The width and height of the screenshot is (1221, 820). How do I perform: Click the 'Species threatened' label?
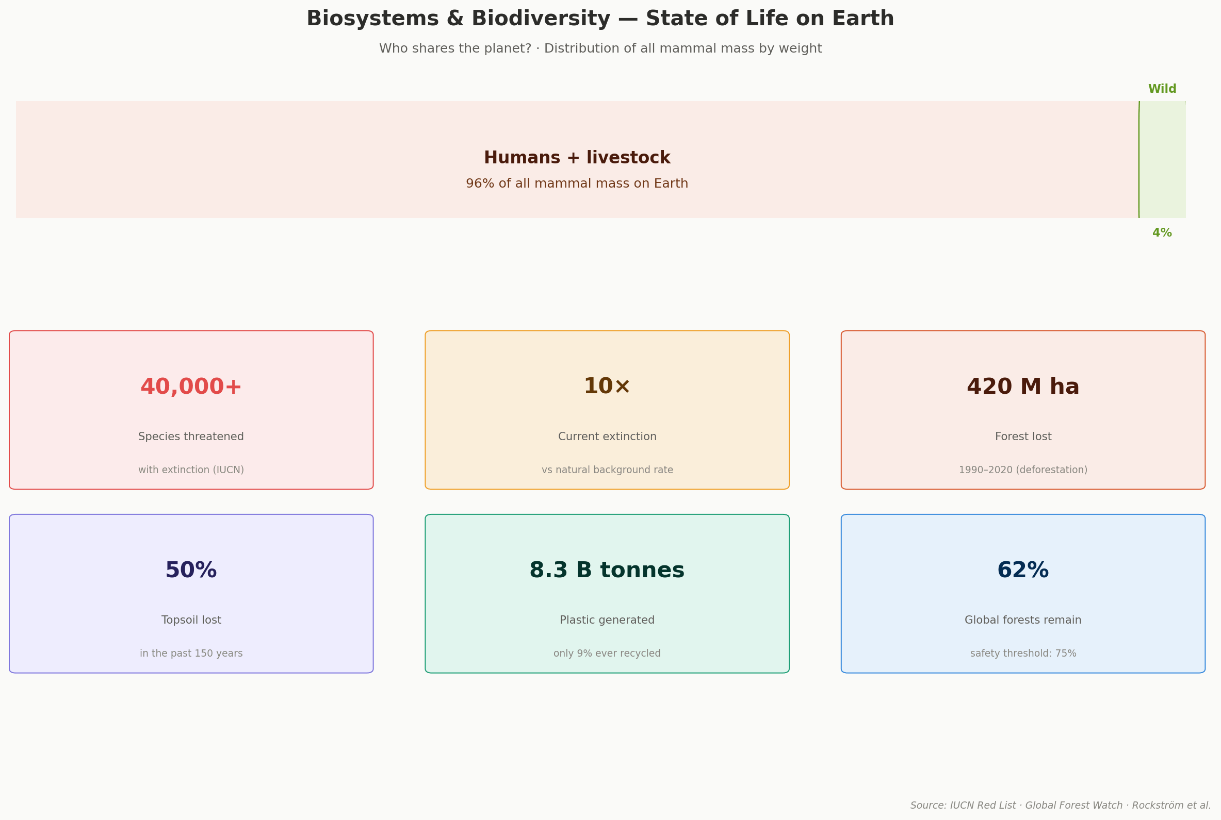click(x=191, y=437)
